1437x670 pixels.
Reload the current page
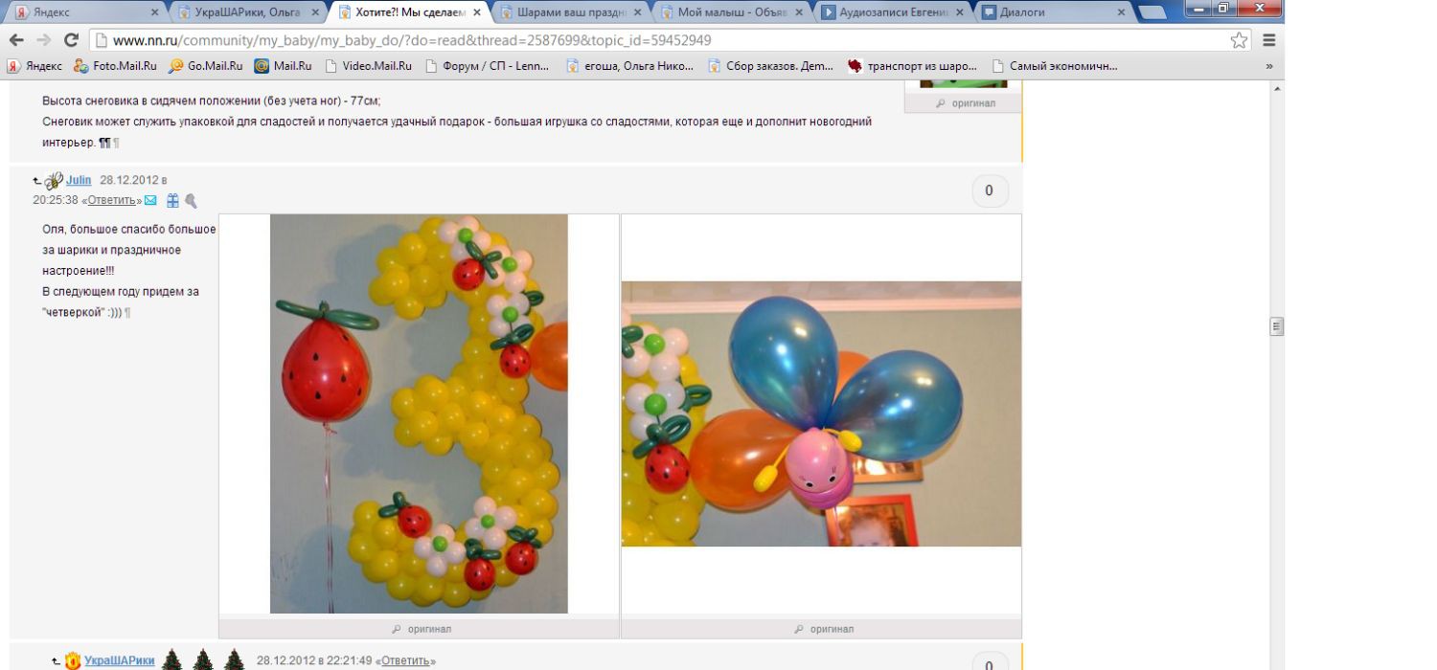click(x=71, y=40)
